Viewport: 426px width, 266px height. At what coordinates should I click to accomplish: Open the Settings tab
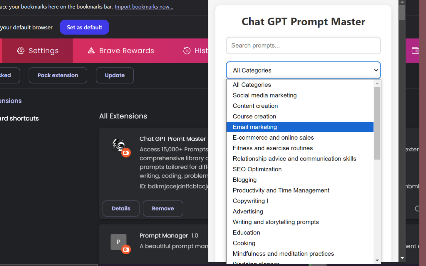click(38, 51)
